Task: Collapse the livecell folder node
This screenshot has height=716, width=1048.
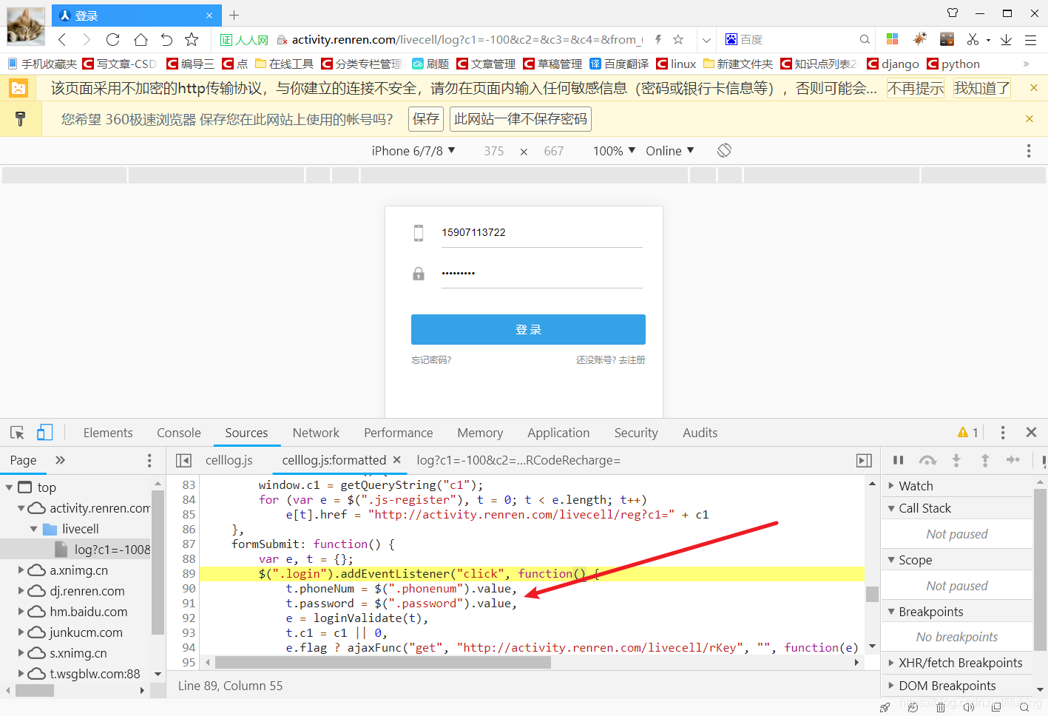Action: pos(34,529)
